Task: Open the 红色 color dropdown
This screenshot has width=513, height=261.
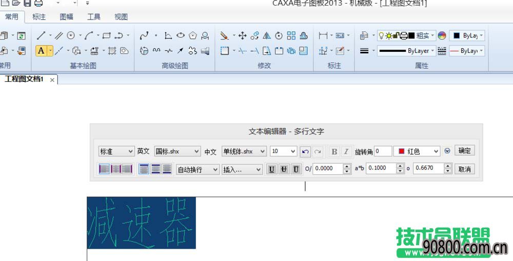Action: click(417, 151)
